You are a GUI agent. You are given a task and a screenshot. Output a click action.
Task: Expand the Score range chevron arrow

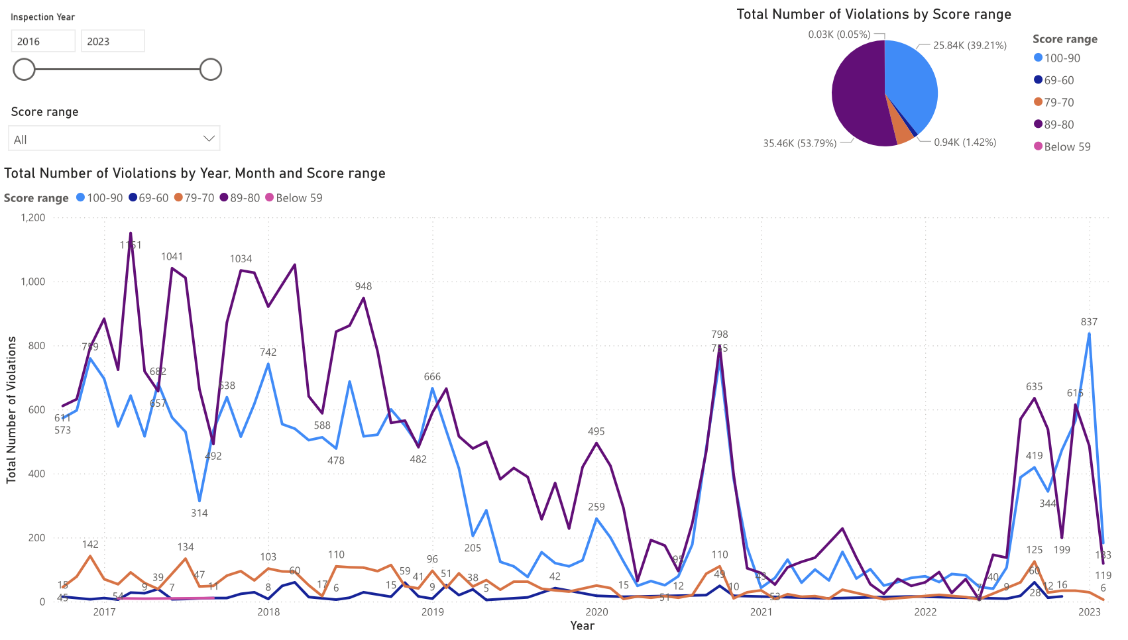point(209,139)
